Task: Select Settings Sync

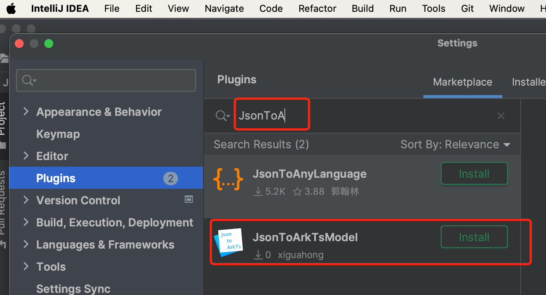Action: click(x=73, y=289)
